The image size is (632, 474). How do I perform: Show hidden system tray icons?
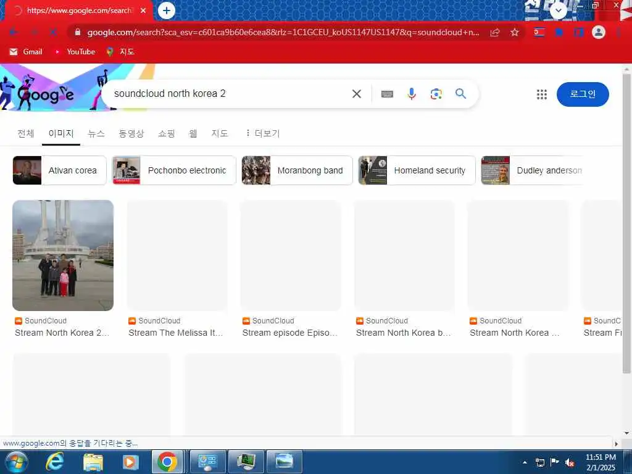click(x=525, y=462)
